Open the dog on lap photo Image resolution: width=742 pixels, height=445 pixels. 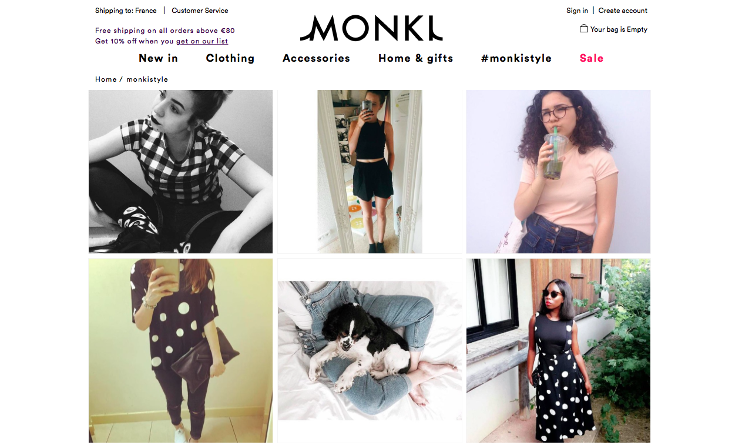(x=370, y=350)
